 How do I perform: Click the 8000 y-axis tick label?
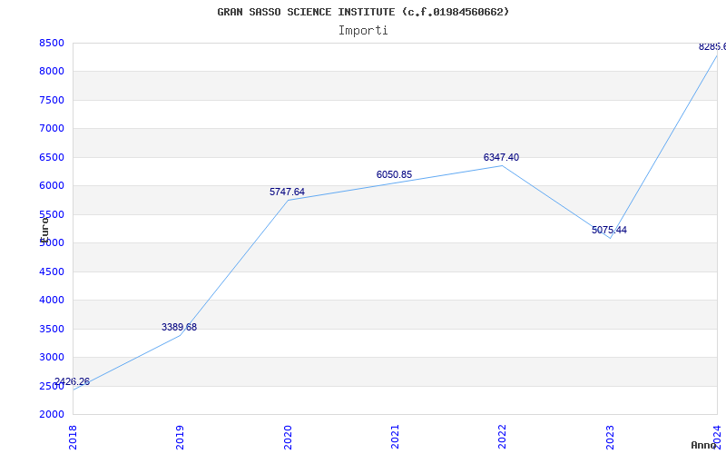point(52,72)
